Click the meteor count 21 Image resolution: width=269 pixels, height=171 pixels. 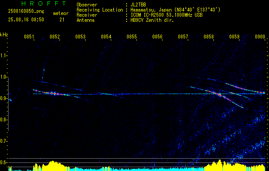point(62,20)
